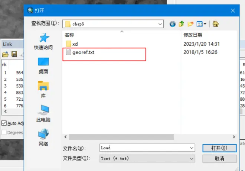The width and height of the screenshot is (245, 171).
Task: Select the Desktop (桌面) shortcut
Action: point(43,66)
